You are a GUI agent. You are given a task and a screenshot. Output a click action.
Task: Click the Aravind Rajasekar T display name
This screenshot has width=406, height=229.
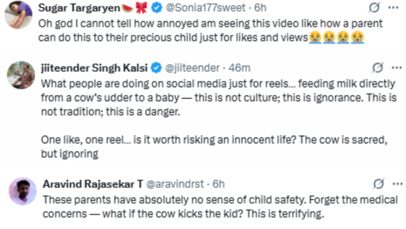(93, 184)
